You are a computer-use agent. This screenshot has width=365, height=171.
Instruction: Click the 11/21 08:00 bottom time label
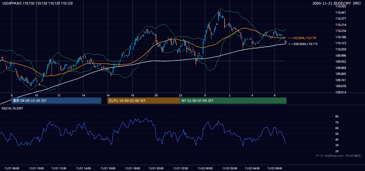[x=12, y=168]
